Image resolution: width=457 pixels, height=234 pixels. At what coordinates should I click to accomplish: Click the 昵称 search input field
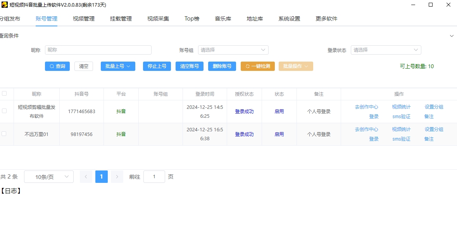click(x=98, y=50)
